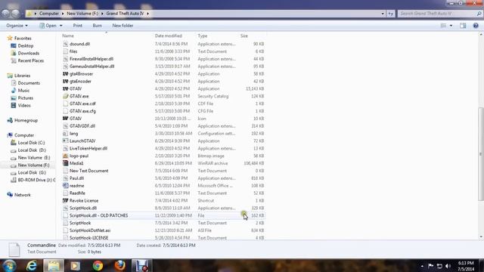Click Print in the toolbar
Image resolution: width=484 pixels, height=272 pixels.
click(x=77, y=26)
